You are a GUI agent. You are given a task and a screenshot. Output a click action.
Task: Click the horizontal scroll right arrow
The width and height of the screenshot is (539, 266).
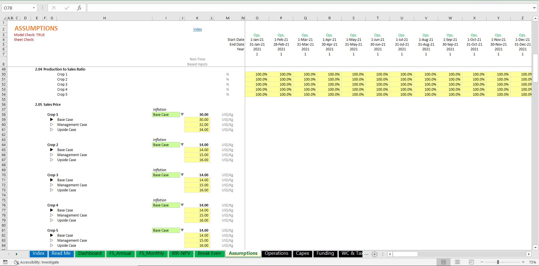(529, 254)
